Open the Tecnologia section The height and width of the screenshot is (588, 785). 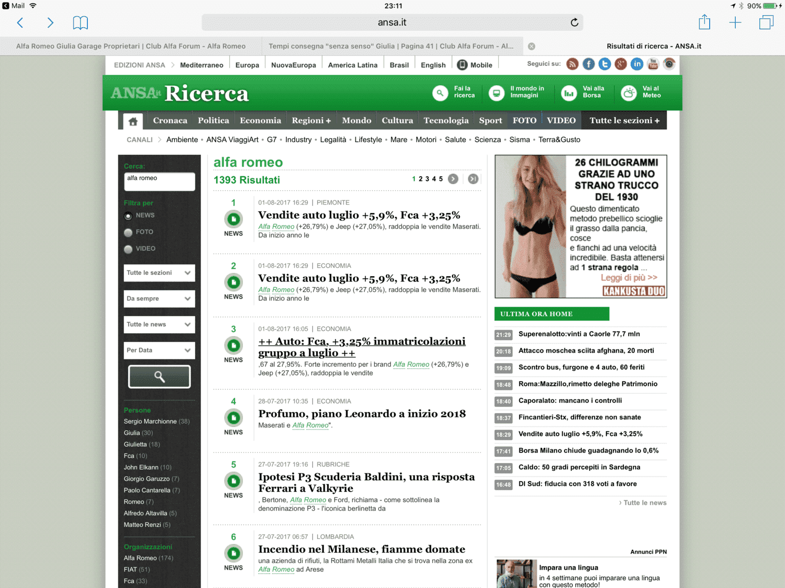click(x=446, y=120)
